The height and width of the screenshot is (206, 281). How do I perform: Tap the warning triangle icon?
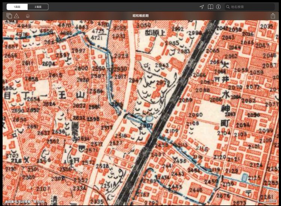pyautogui.click(x=16, y=16)
